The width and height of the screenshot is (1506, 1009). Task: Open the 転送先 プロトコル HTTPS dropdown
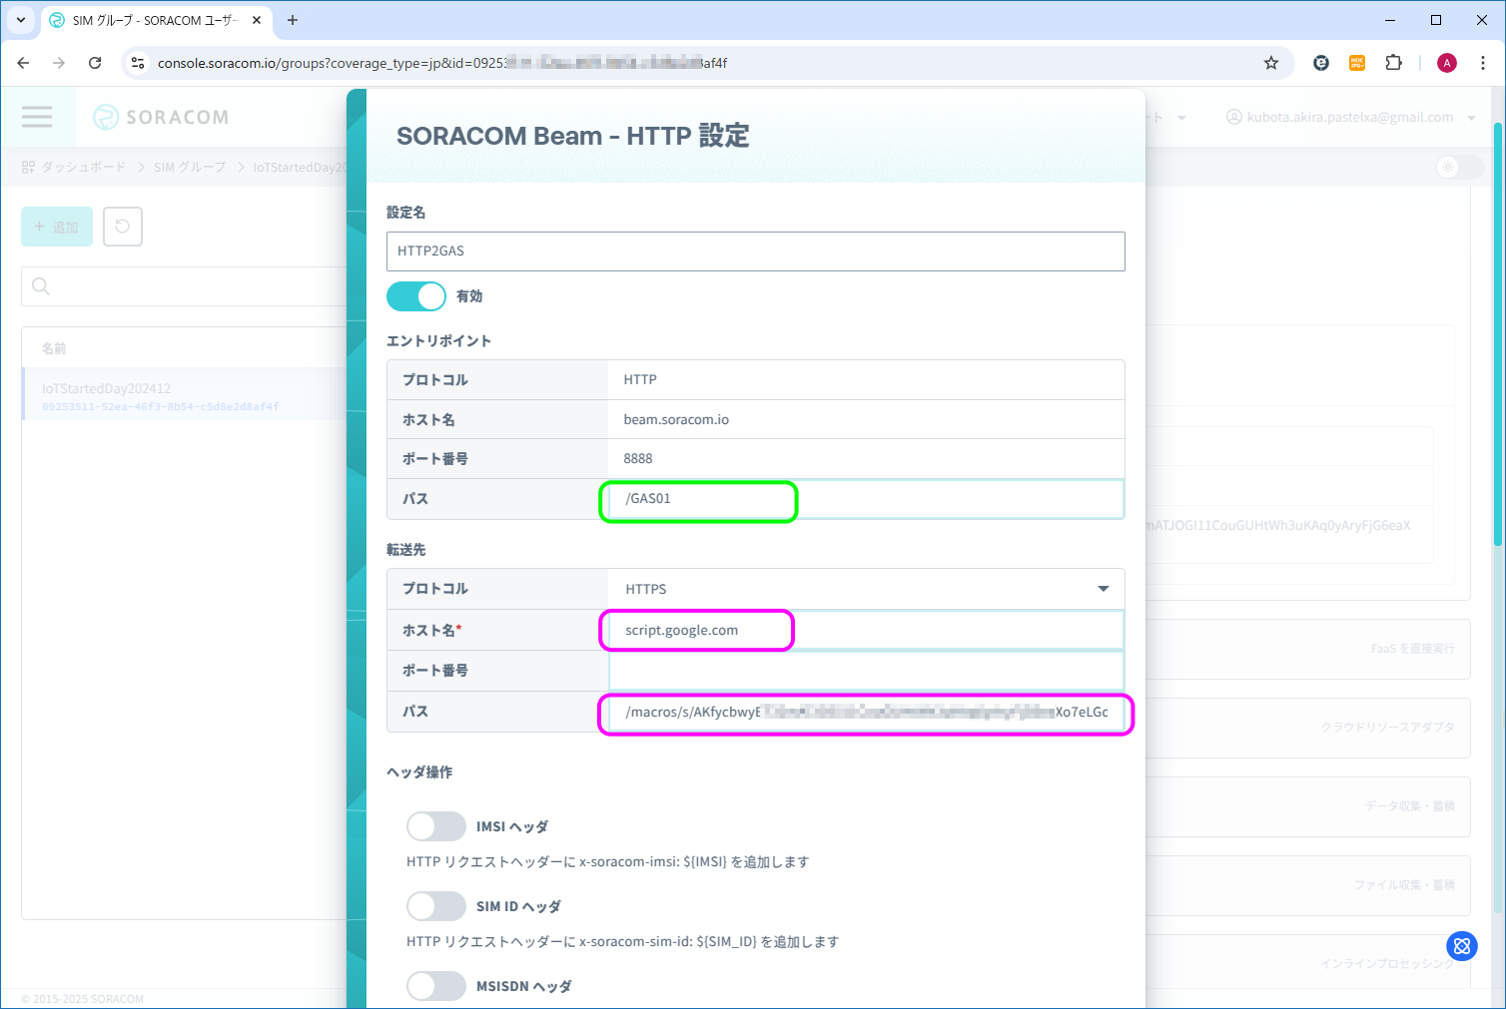[866, 589]
